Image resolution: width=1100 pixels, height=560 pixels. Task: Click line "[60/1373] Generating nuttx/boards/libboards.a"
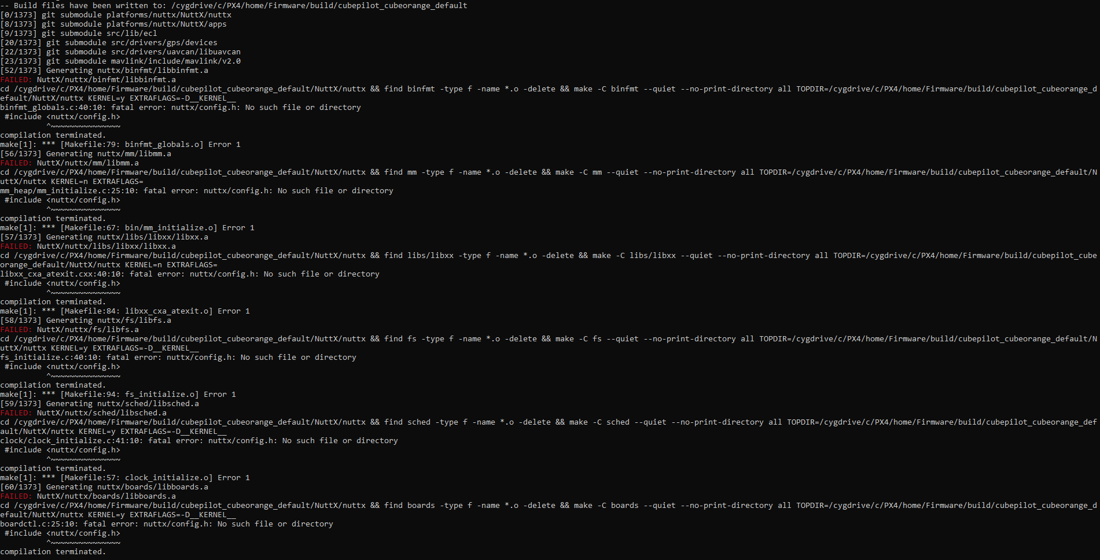click(x=104, y=487)
